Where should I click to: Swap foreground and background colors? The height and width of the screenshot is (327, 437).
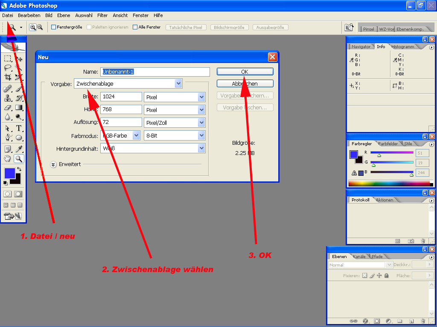coord(19,169)
